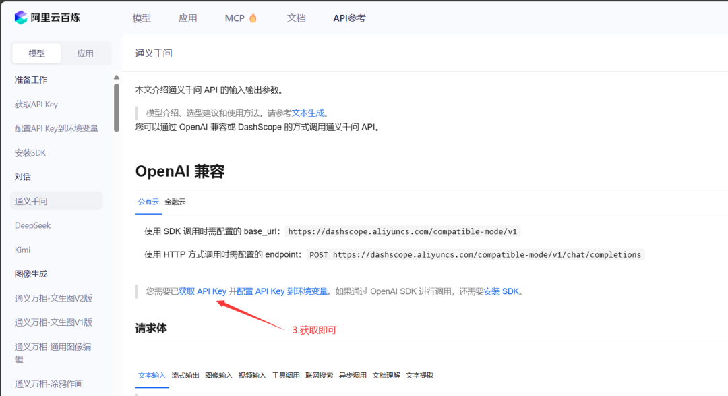Click the POST chat/completions endpoint code
728x396 pixels.
point(475,255)
